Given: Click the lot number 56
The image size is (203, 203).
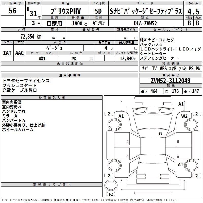Looking at the screenshot, I should pos(12,10).
